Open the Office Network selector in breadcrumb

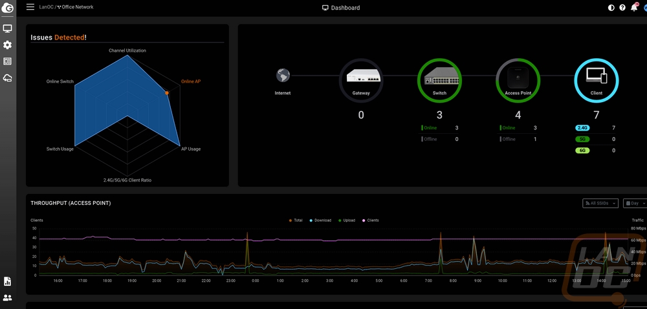pyautogui.click(x=77, y=7)
